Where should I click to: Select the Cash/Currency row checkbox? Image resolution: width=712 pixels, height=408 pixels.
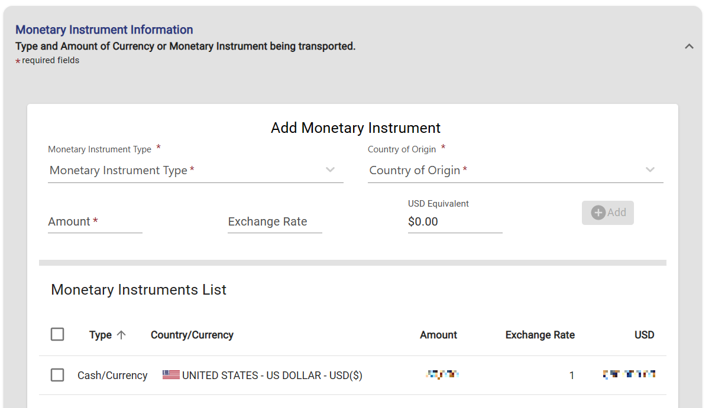tap(57, 375)
